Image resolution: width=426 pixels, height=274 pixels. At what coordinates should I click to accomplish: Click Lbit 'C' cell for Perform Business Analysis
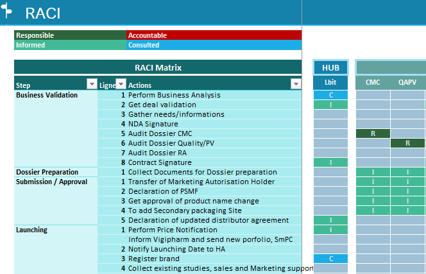tap(330, 95)
